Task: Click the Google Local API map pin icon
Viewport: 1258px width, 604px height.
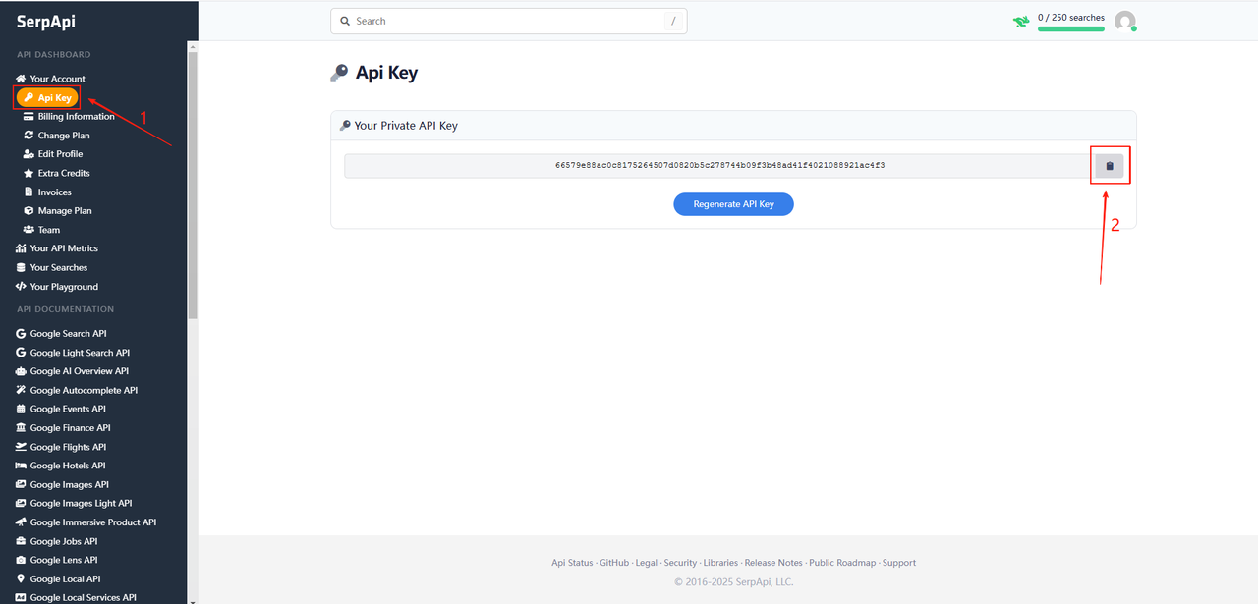Action: 21,579
